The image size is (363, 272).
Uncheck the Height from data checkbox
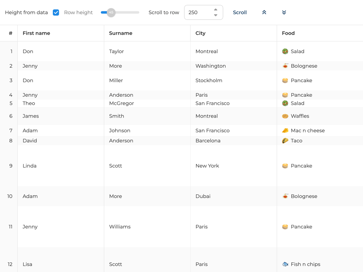click(x=56, y=12)
